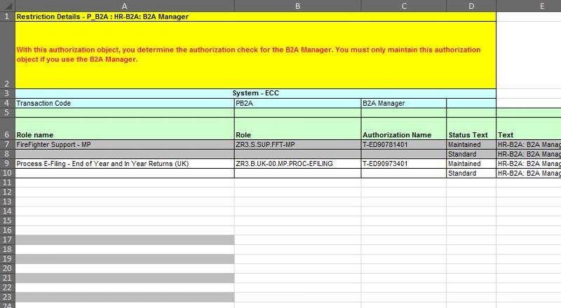Click the ZR3.S.SUP.FFT-MP cell
Image resolution: width=561 pixels, height=308 pixels.
pos(297,144)
